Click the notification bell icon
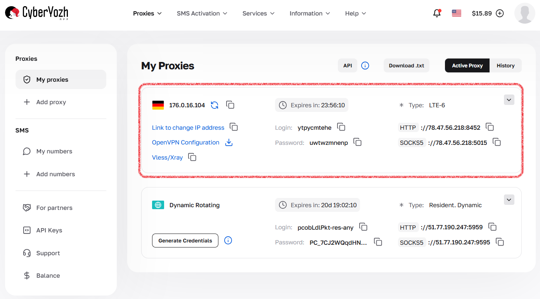The image size is (540, 299). click(437, 13)
